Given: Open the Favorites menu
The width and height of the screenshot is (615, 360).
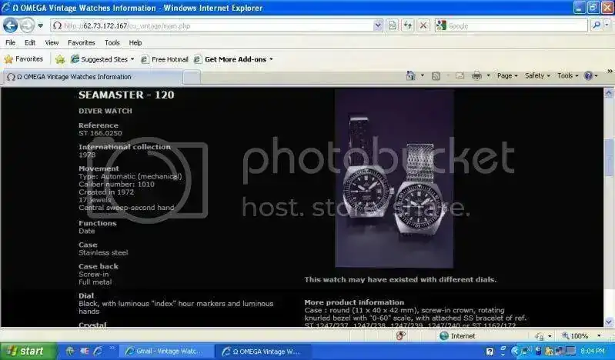Looking at the screenshot, I should [x=81, y=43].
